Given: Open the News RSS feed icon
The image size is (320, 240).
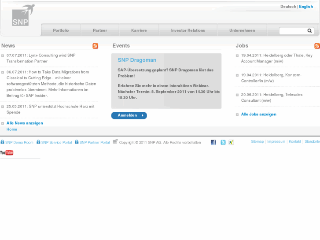Looking at the screenshot, I should 96,46.
